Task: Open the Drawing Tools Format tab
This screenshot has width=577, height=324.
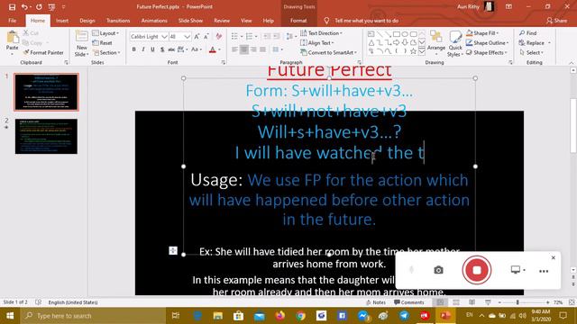Action: (x=298, y=21)
